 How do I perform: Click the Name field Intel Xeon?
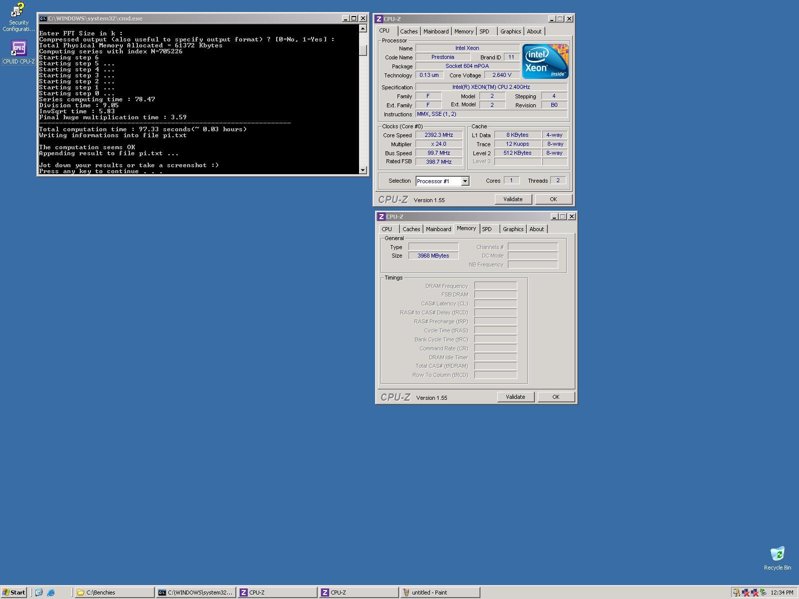click(x=467, y=48)
